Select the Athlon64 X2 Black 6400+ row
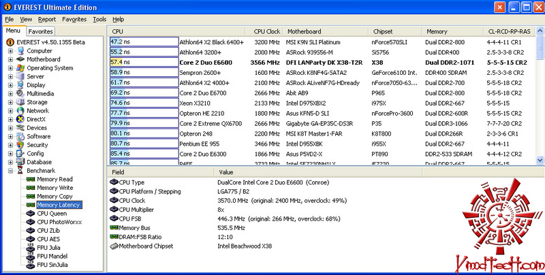 pos(322,42)
